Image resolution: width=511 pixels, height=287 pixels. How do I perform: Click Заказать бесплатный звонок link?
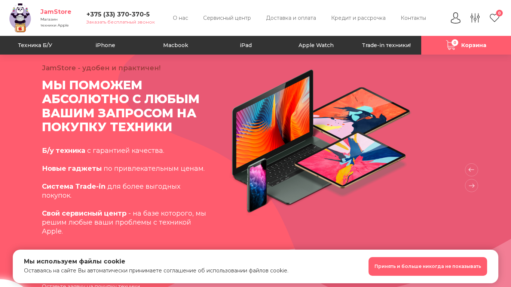(x=120, y=22)
